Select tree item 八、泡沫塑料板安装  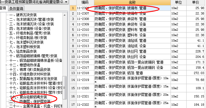(25, 47)
